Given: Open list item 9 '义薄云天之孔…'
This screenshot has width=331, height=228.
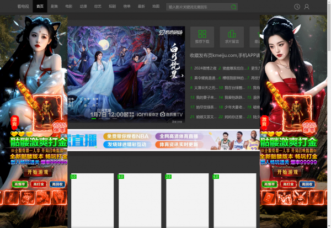Looking at the screenshot, I should [x=205, y=87].
